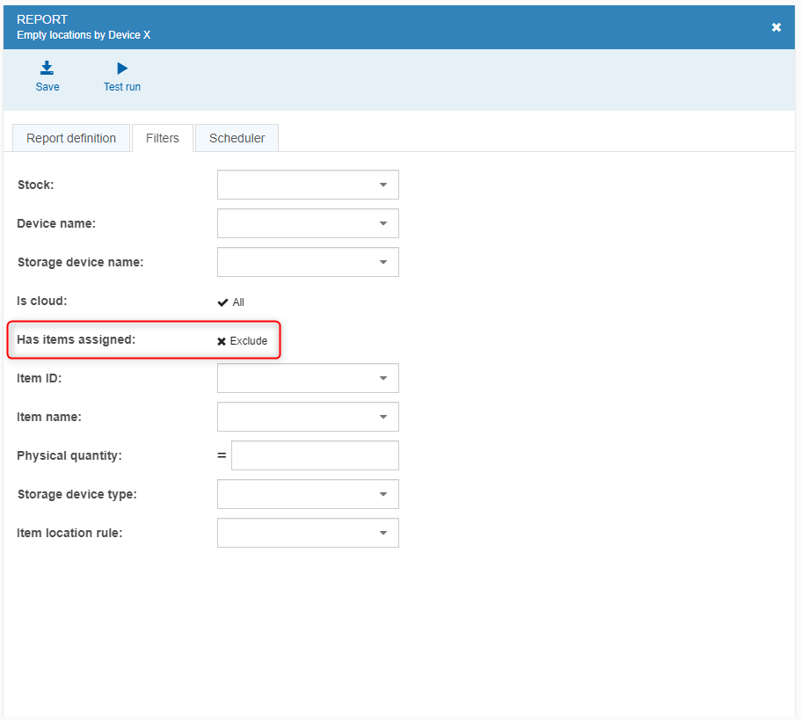Expand the Storage device type dropdown

tap(308, 494)
